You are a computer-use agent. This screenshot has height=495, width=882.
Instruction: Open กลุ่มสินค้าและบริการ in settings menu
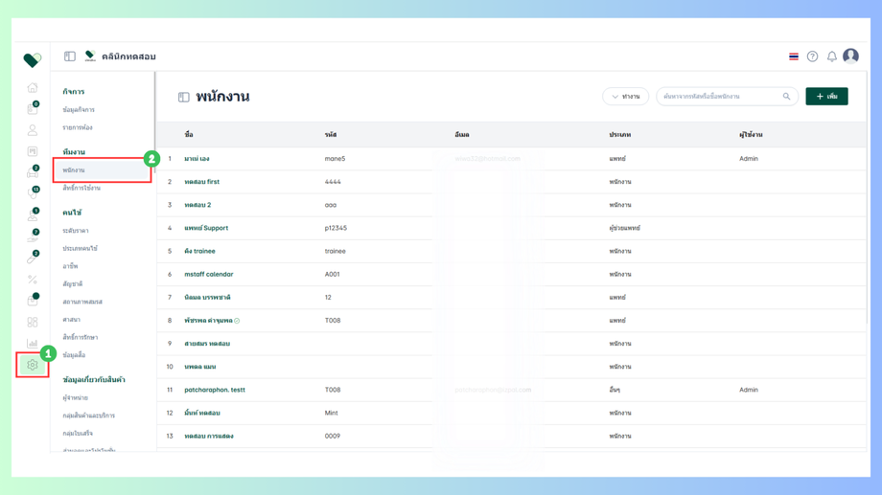pyautogui.click(x=88, y=416)
